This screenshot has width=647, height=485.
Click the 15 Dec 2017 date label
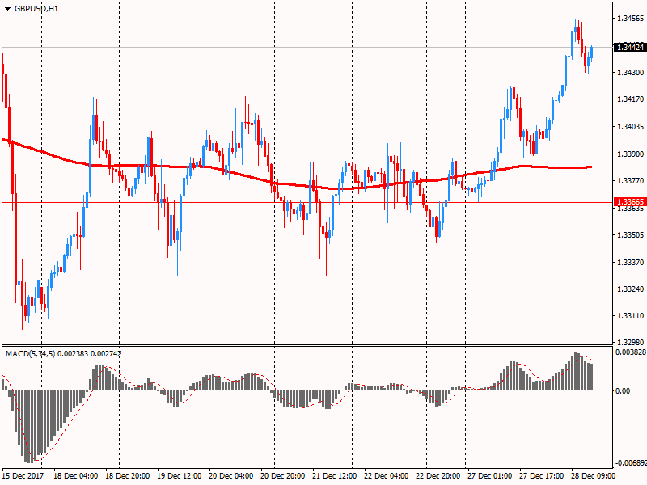23,477
